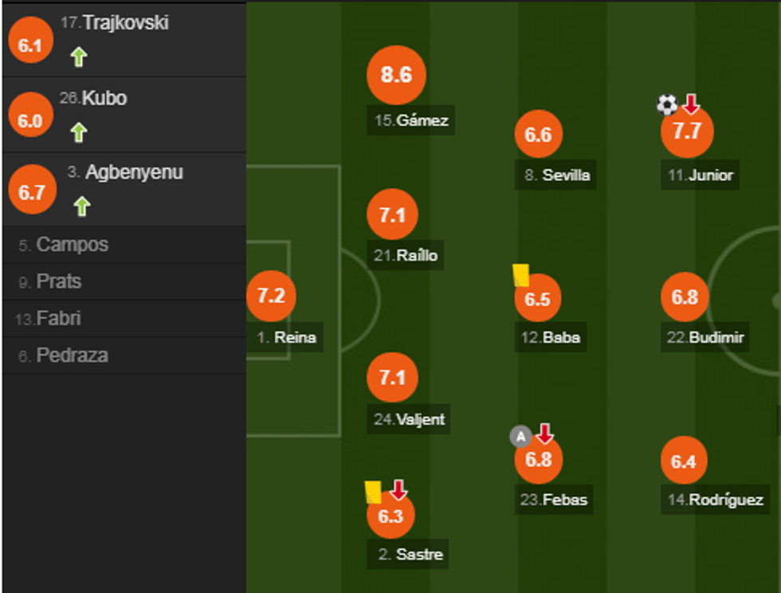Click the red substitution arrow above Junior
This screenshot has height=593, width=781.
tap(690, 104)
